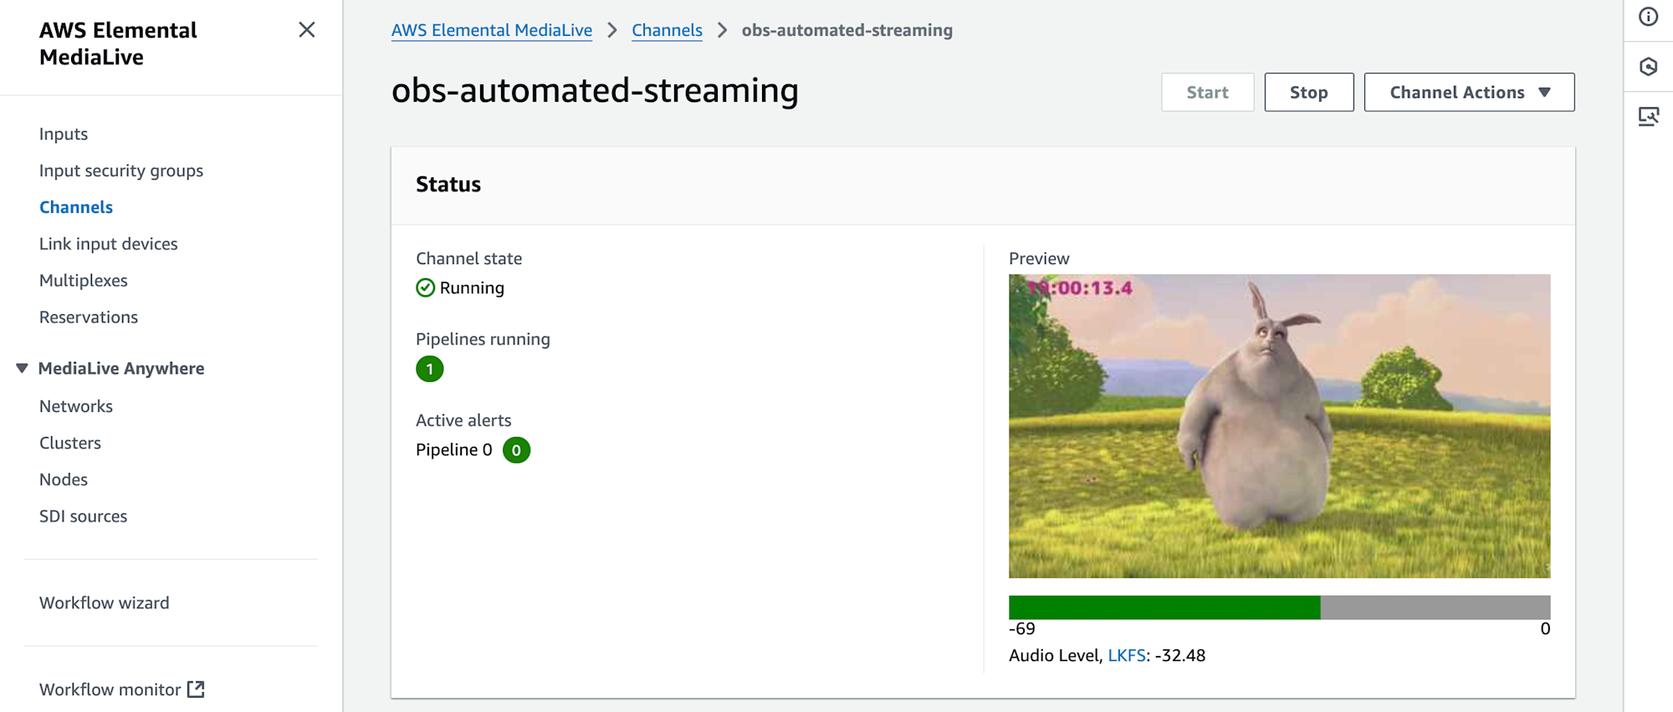Screen dimensions: 1673x712
Task: Open Nodes under MediaLive Anywhere
Action: (x=64, y=480)
